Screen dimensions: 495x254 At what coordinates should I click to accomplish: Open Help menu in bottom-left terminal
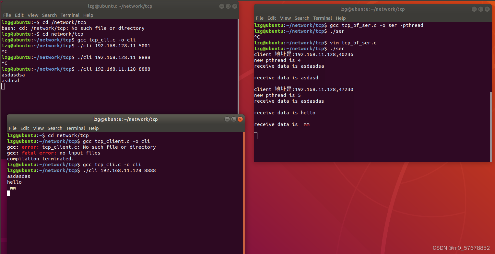coord(94,128)
